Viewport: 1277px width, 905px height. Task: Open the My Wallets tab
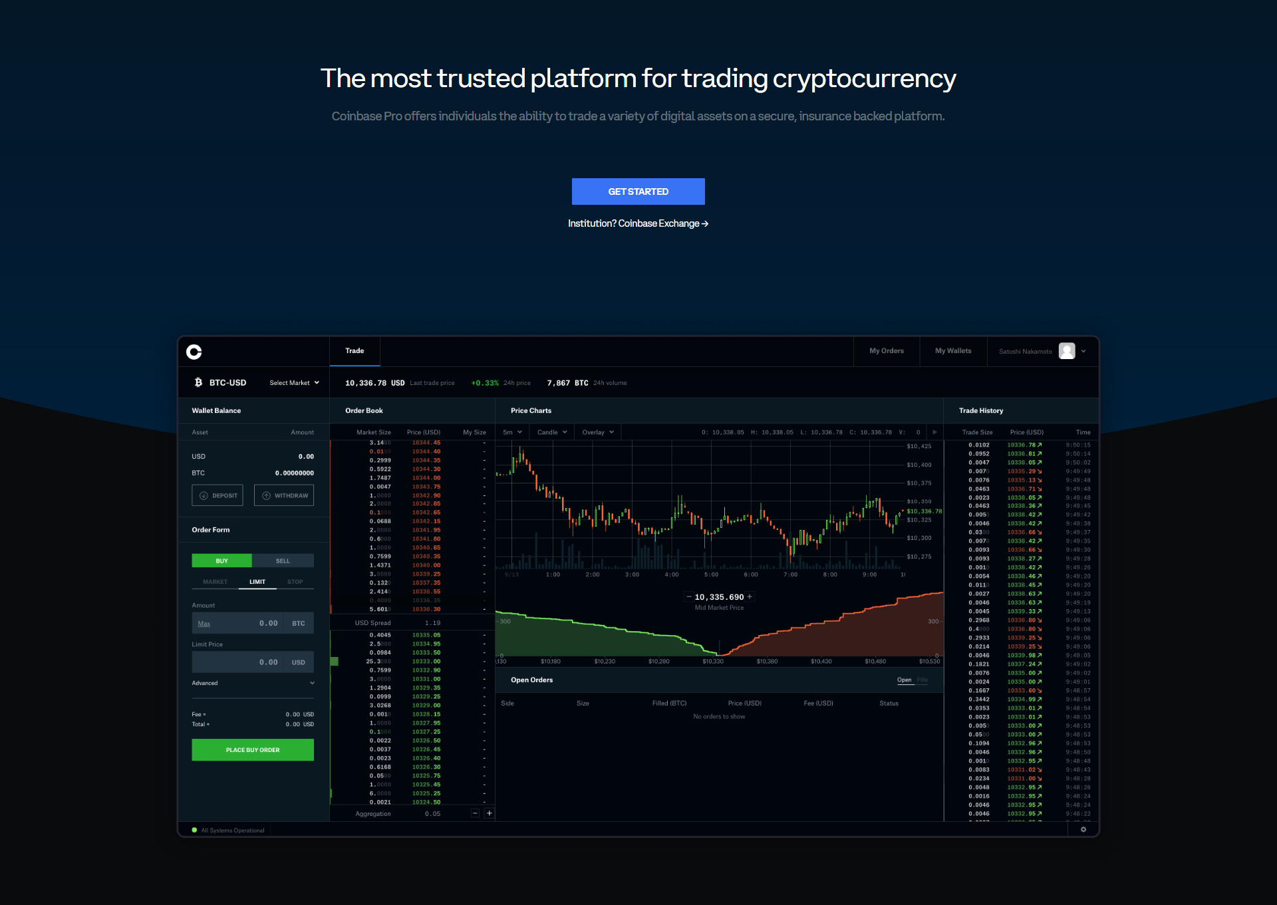coord(952,351)
